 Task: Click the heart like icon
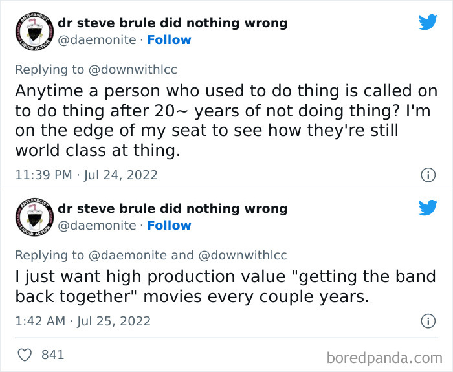[x=24, y=355]
